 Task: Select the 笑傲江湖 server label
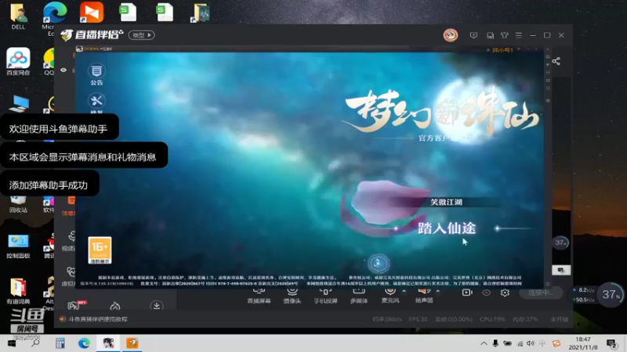[446, 203]
